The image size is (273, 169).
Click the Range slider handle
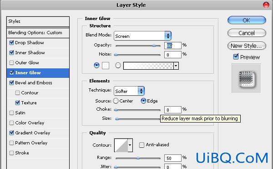(138, 158)
